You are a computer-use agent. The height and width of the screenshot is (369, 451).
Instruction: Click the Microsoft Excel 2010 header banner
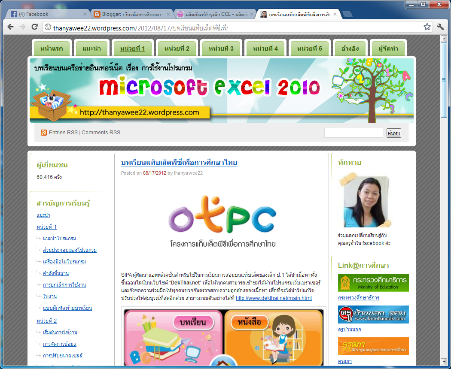tap(222, 91)
